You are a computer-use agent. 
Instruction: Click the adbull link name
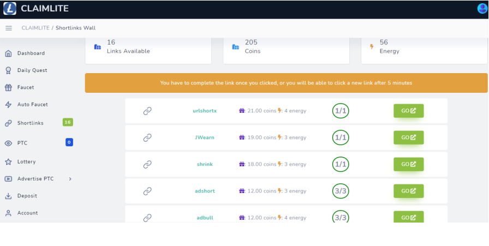[x=205, y=218]
